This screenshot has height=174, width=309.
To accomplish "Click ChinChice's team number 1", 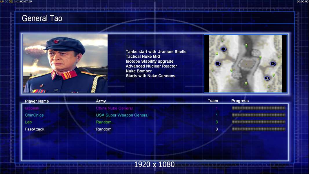I will (217, 115).
